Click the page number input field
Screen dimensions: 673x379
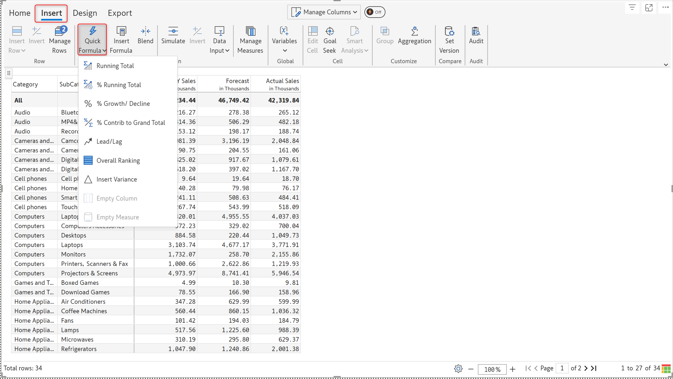pyautogui.click(x=562, y=368)
